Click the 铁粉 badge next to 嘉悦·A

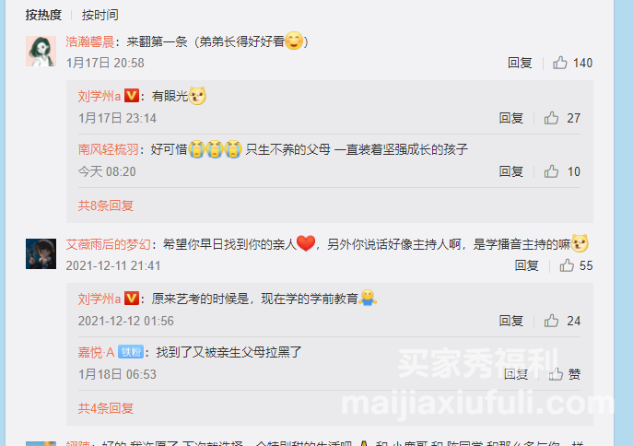click(131, 352)
